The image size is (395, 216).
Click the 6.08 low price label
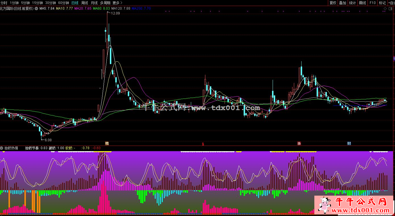pos(48,140)
